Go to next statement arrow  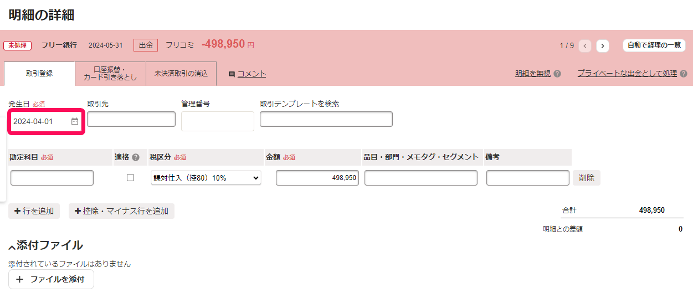[x=603, y=46]
